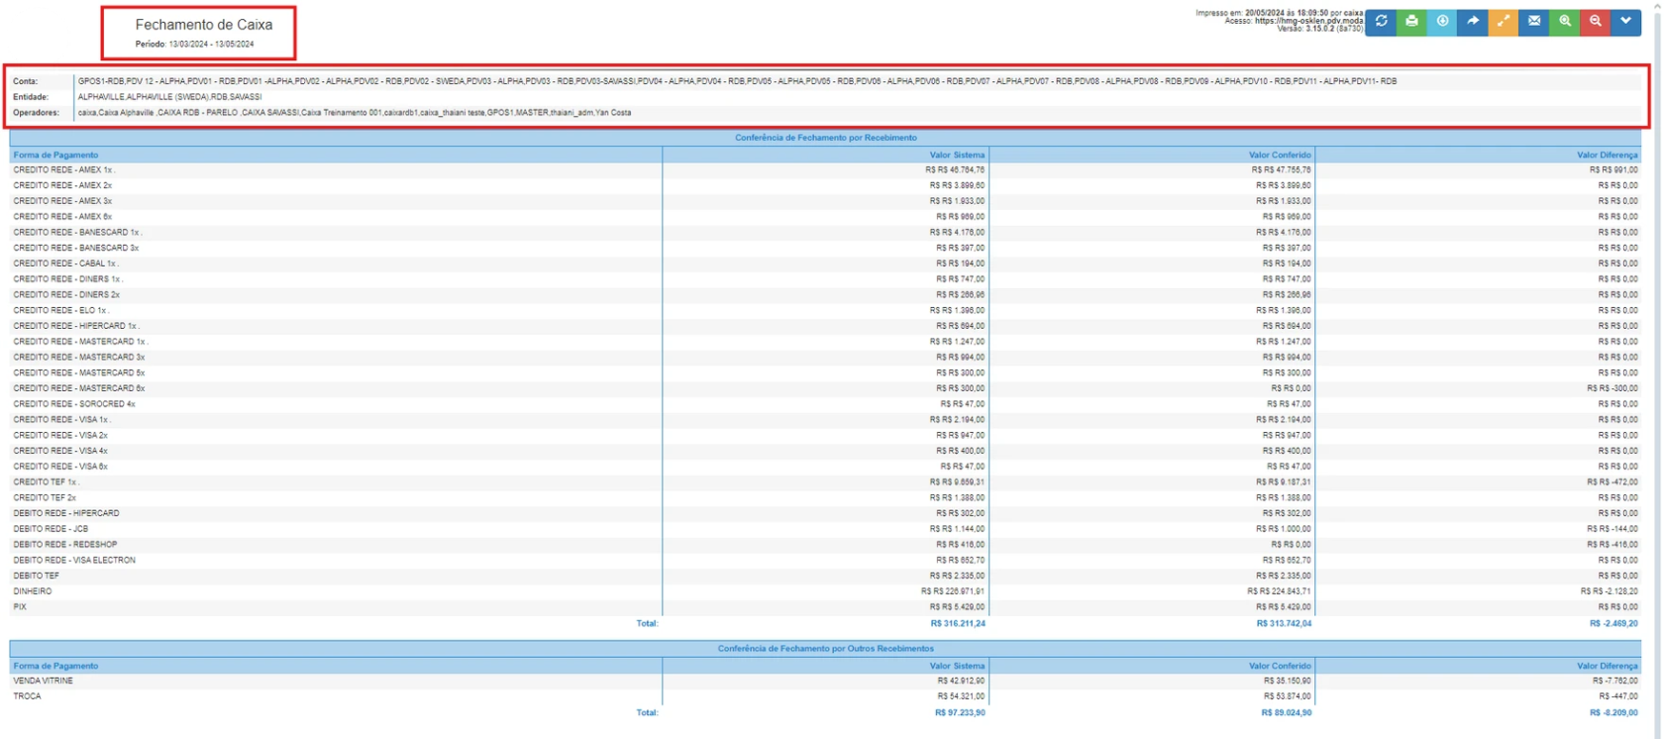This screenshot has height=739, width=1664.
Task: Click the first table's Valor Sistema header
Action: [956, 155]
